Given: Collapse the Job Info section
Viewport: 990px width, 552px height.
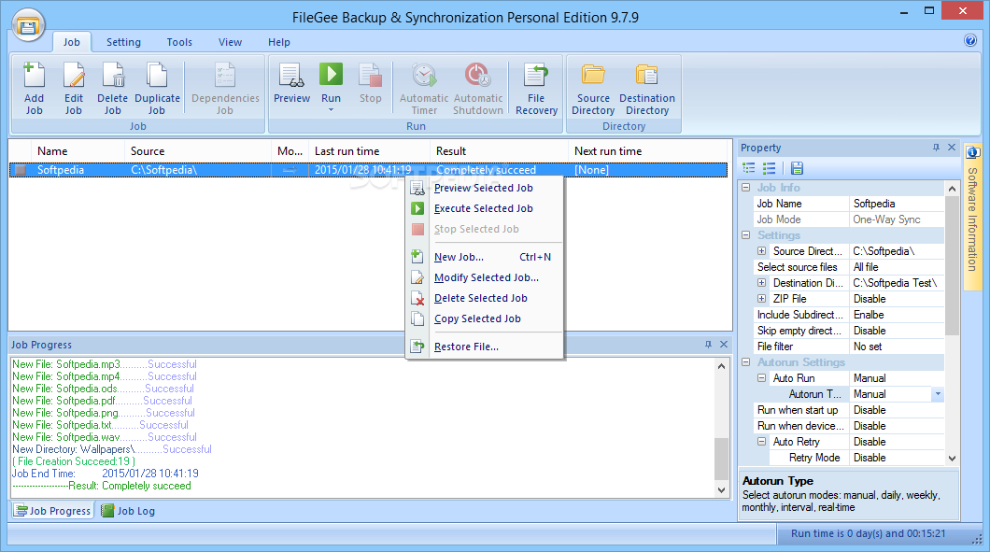Looking at the screenshot, I should (745, 188).
